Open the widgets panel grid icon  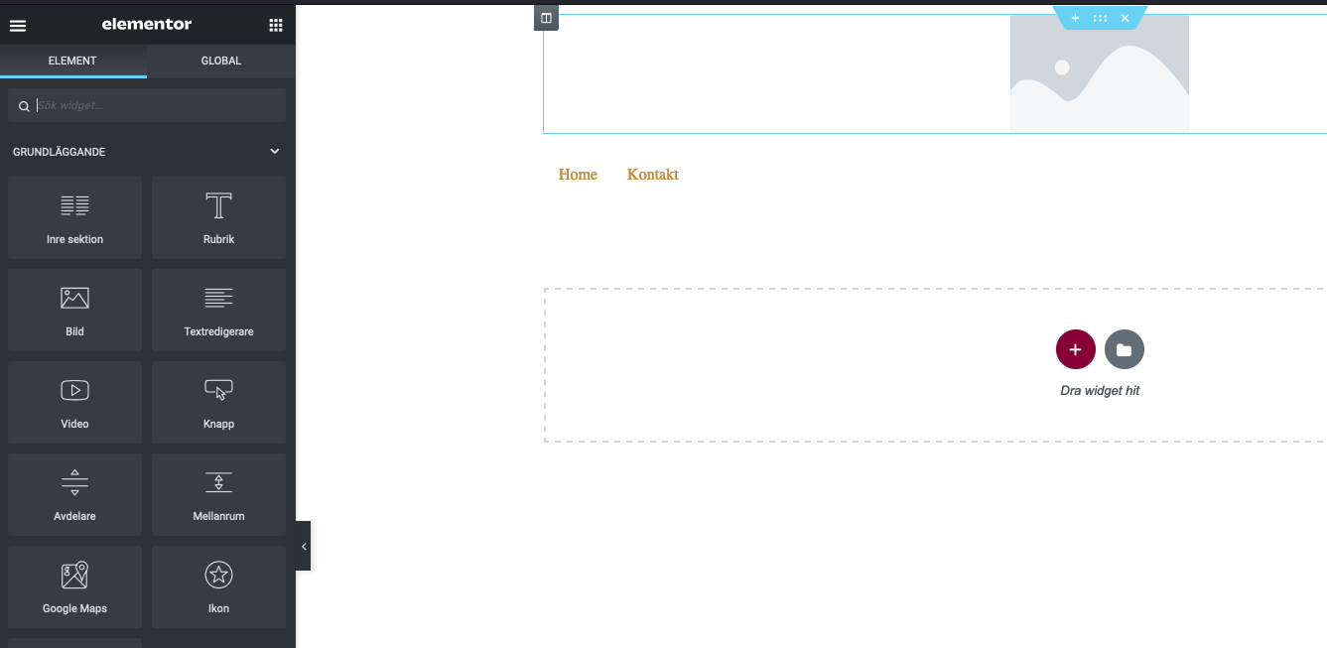click(275, 24)
